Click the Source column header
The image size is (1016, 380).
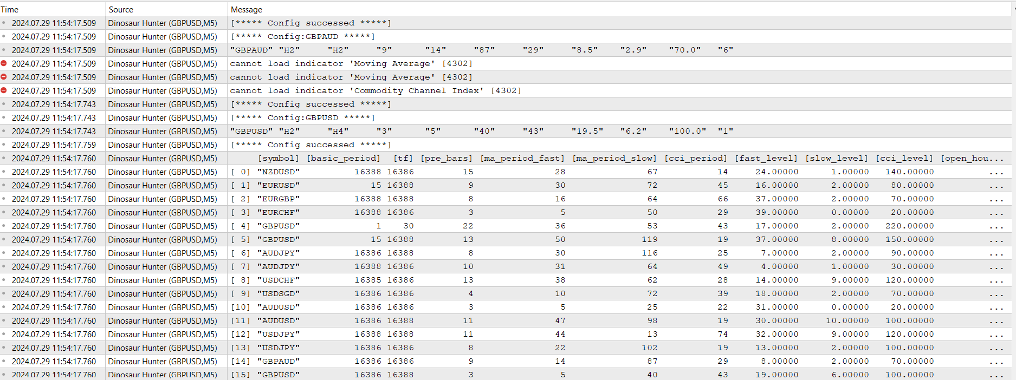121,9
